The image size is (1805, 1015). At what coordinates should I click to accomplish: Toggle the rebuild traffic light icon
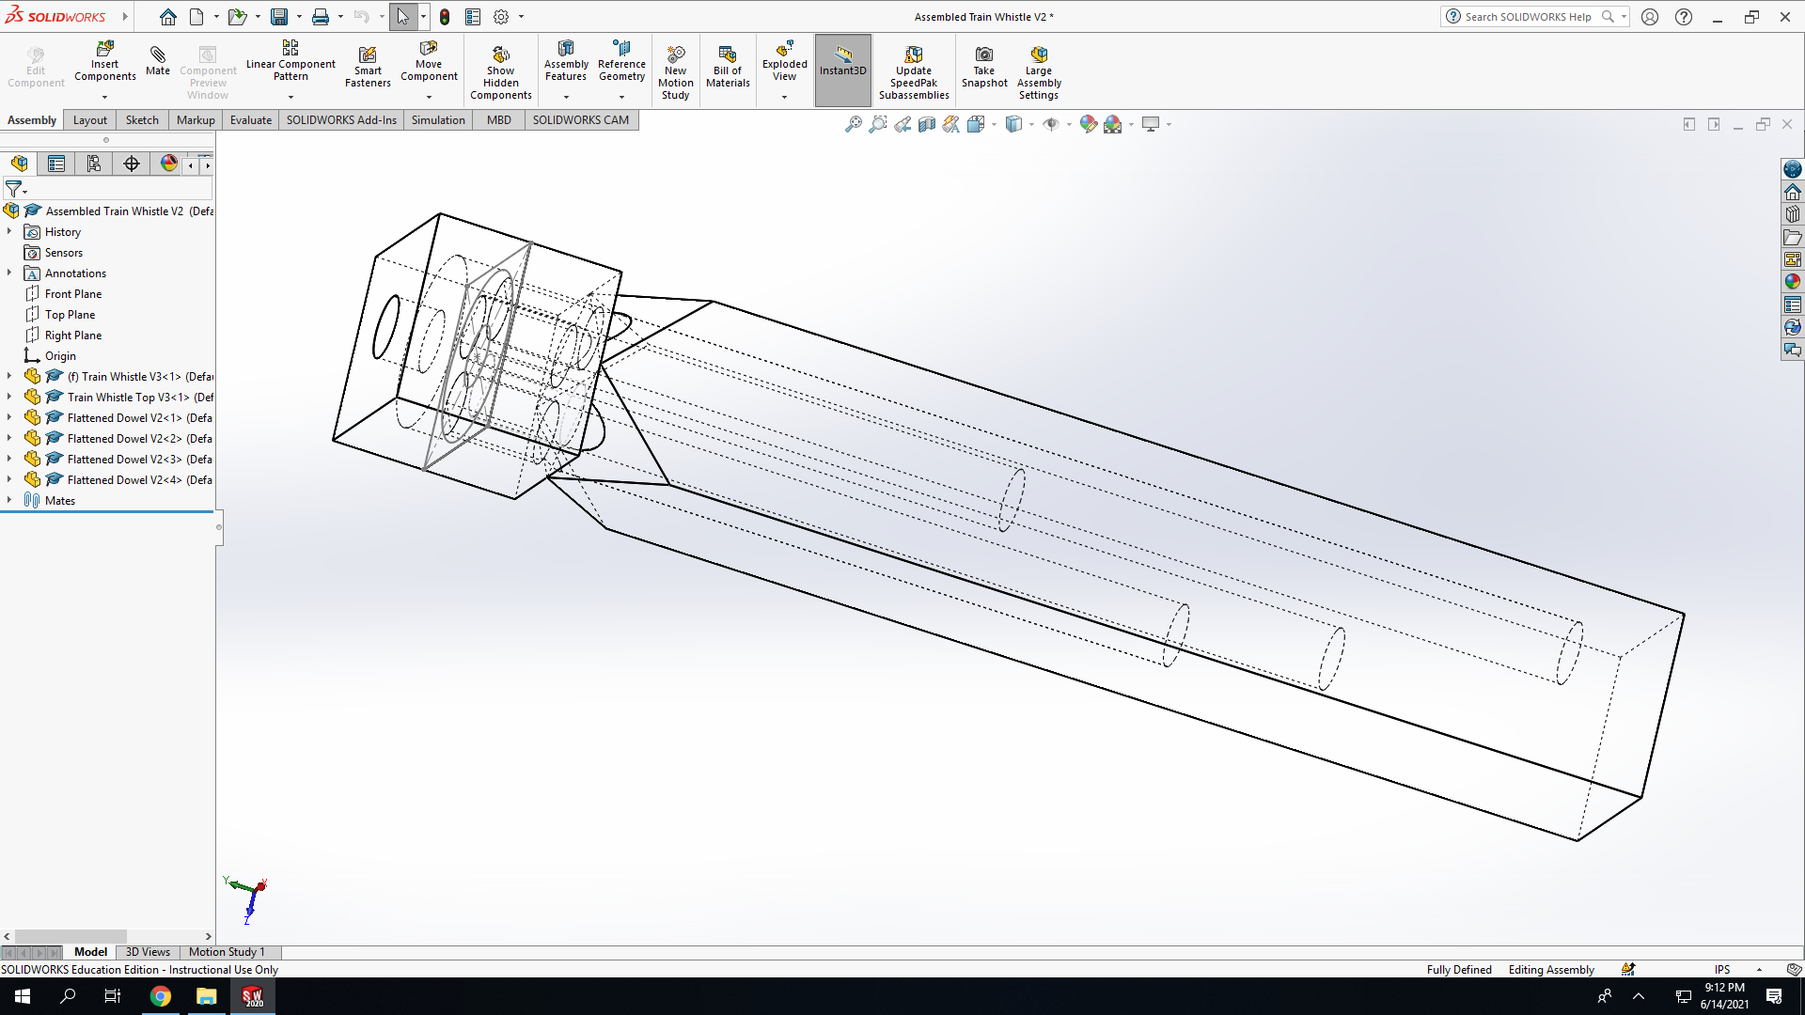point(445,17)
